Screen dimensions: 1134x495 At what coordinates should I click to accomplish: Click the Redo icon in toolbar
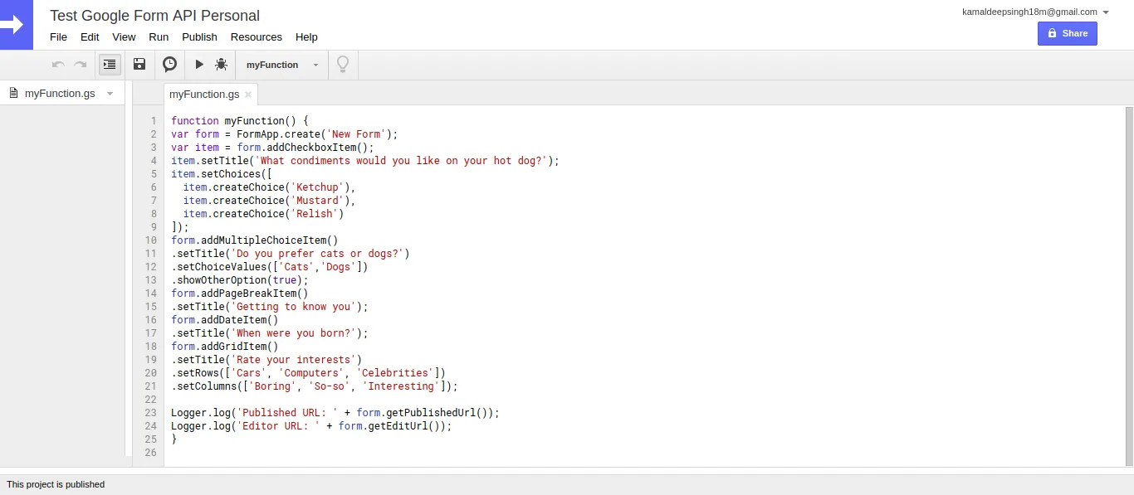tap(81, 65)
